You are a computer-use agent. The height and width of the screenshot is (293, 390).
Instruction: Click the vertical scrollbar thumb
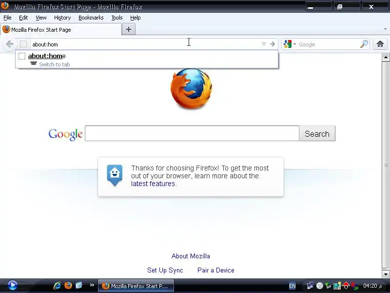point(386,166)
